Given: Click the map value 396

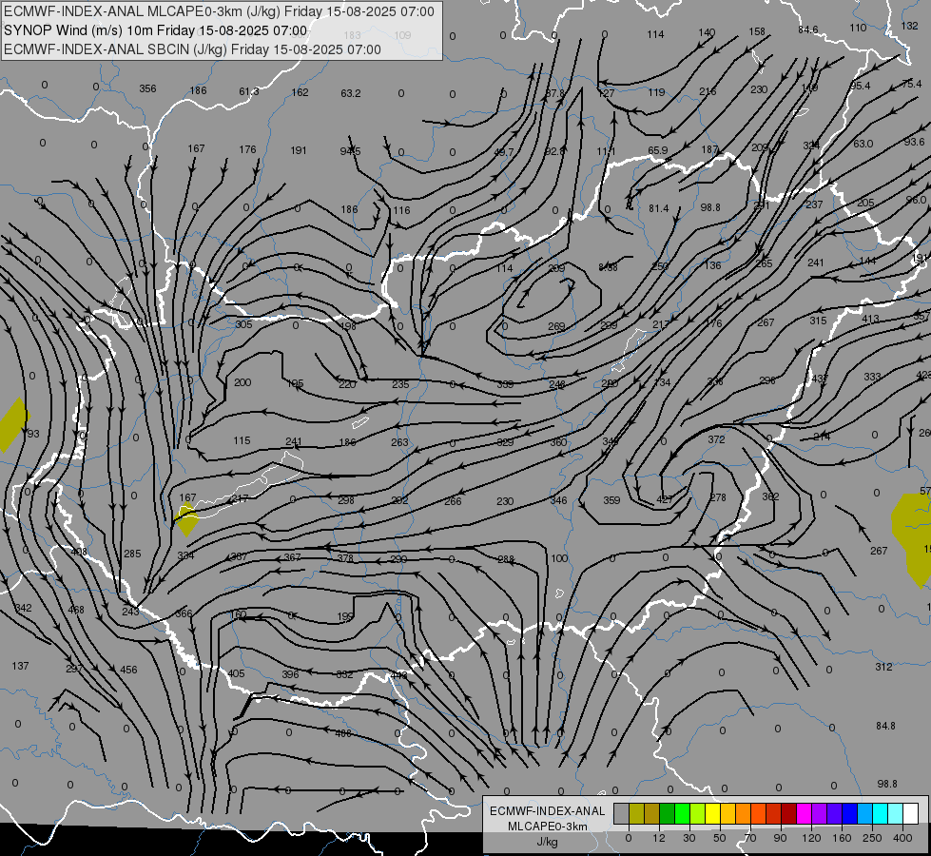Looking at the screenshot, I should coord(290,674).
